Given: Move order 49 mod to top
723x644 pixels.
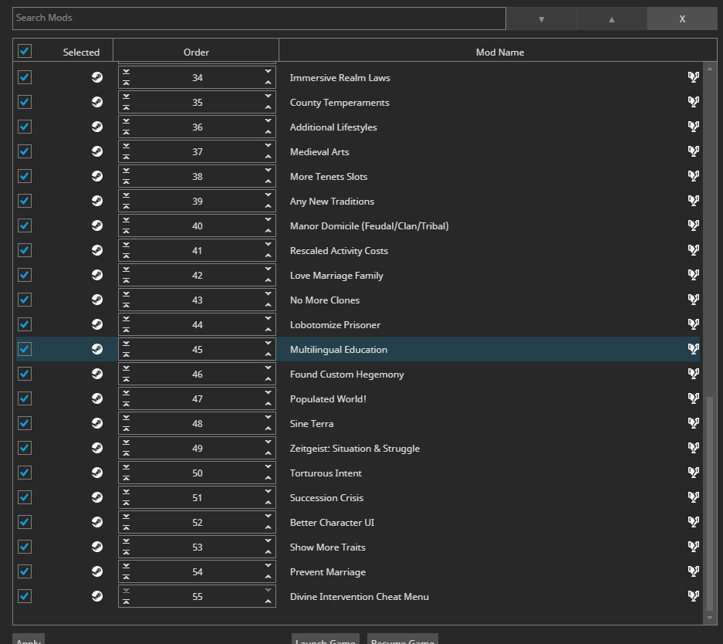Looking at the screenshot, I should [126, 453].
